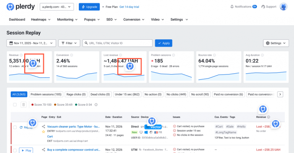Tick the checkbox on the Buy a complete compressor row
This screenshot has width=294, height=153.
tap(15, 150)
